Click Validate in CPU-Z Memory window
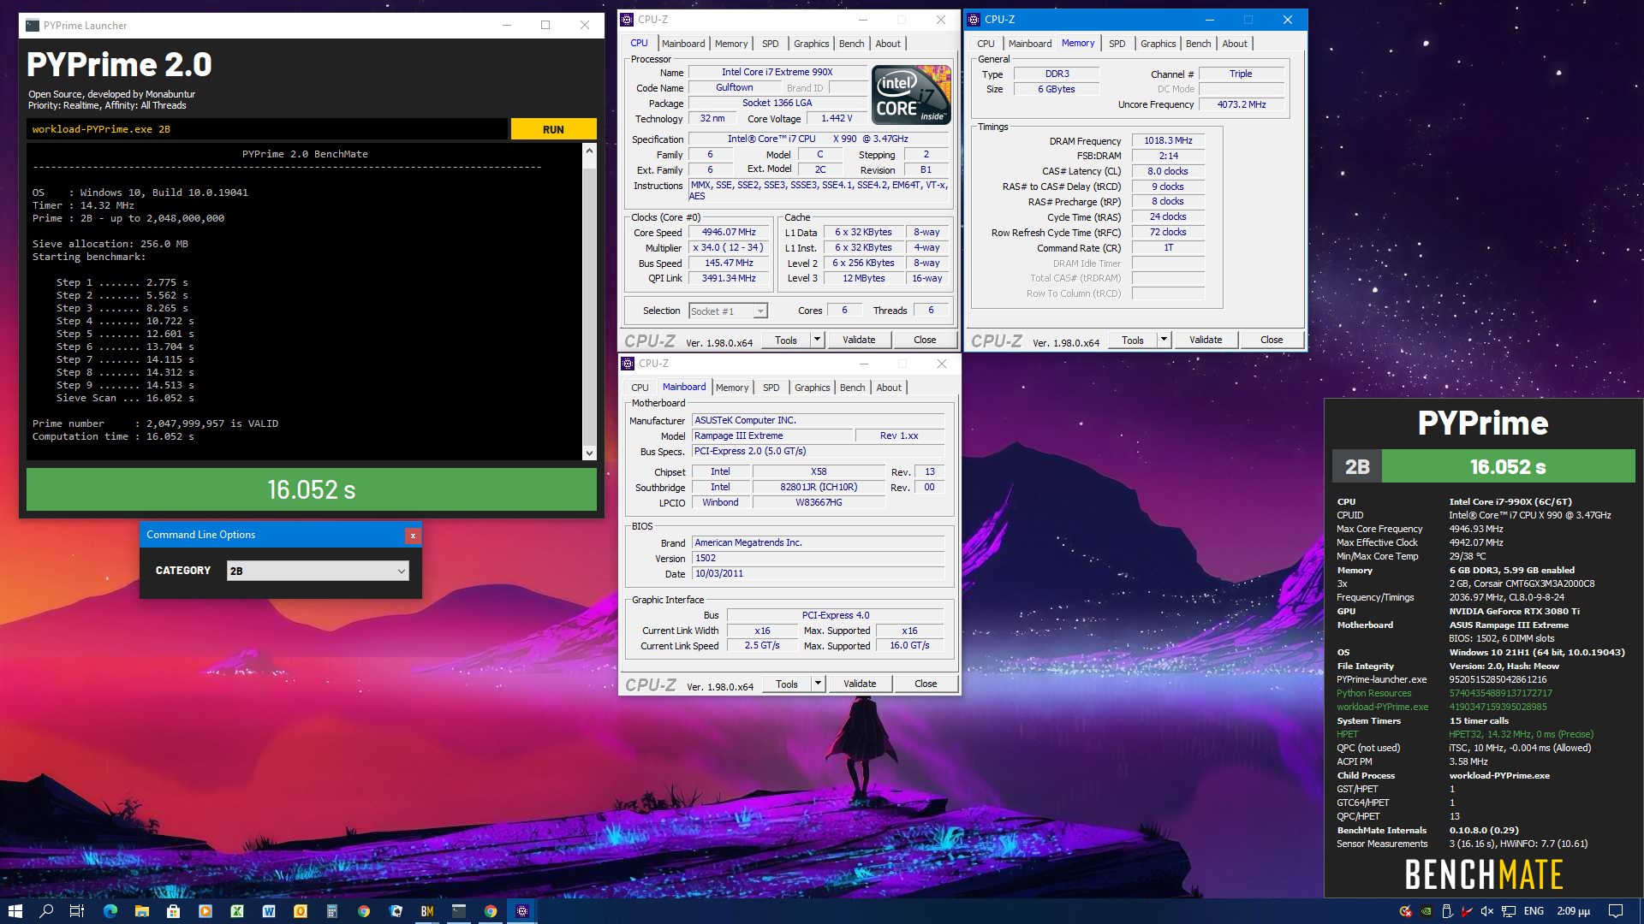 click(1206, 340)
